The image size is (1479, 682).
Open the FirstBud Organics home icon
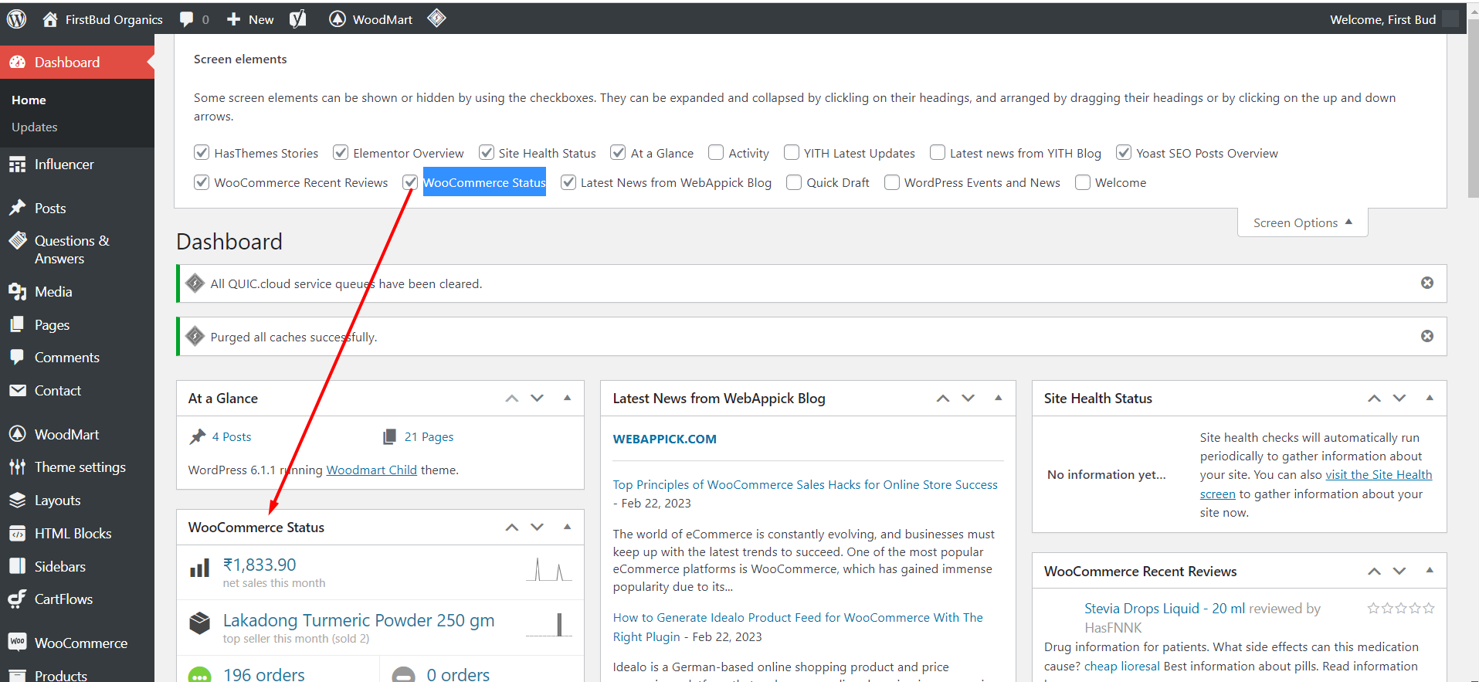point(50,19)
